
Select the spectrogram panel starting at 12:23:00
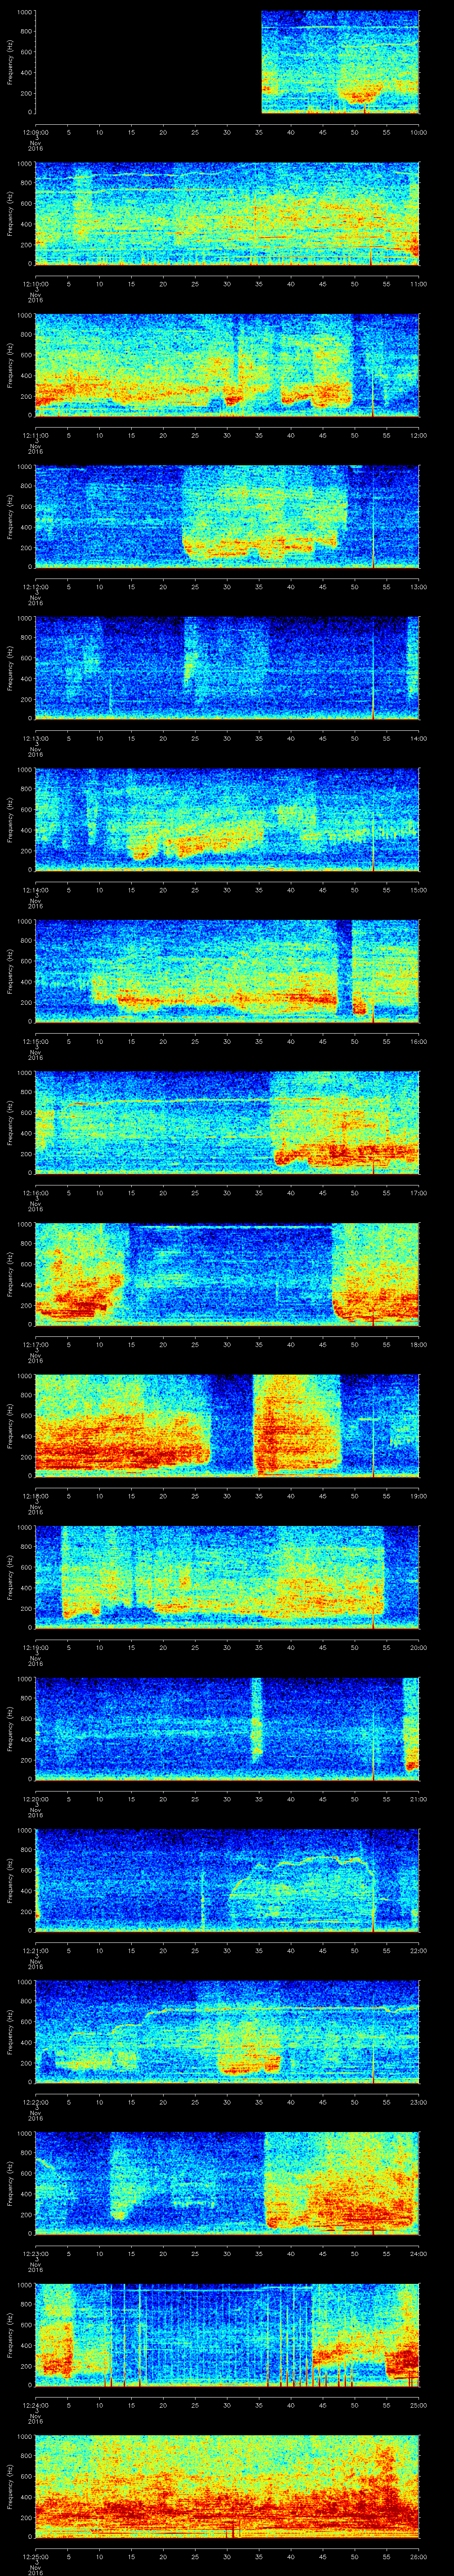coord(227,2183)
